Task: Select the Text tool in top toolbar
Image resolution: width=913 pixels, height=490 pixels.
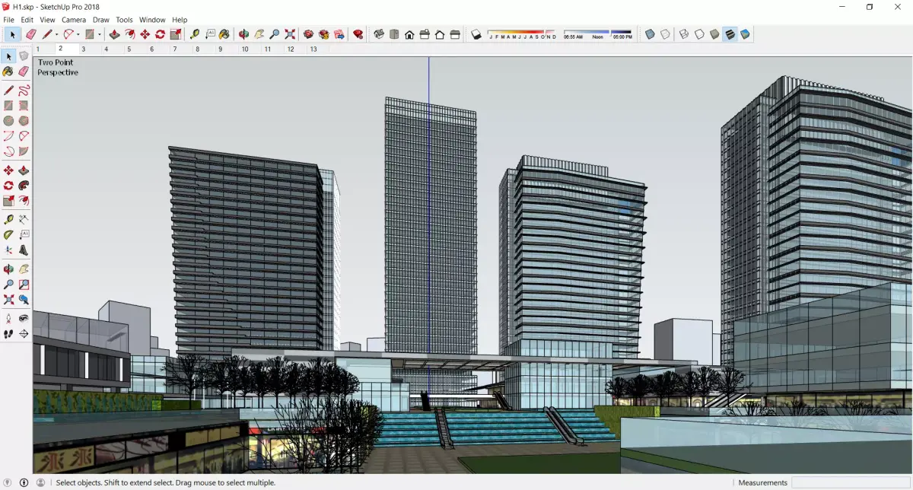Action: point(210,34)
